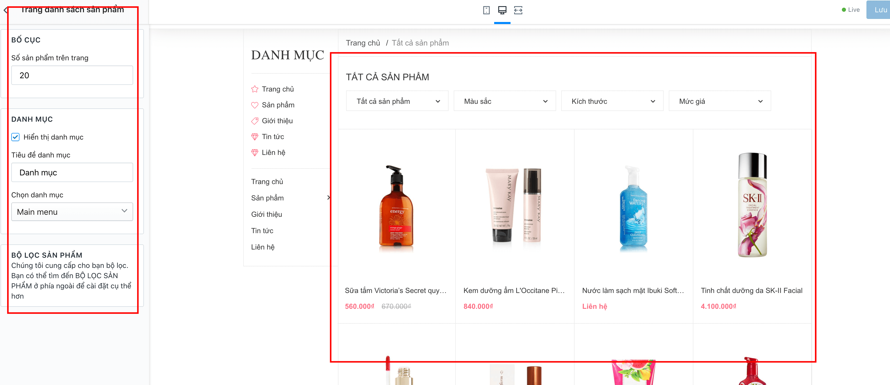Click the diamond icon beside Tin tức
Viewport: 890px width, 385px height.
point(255,137)
